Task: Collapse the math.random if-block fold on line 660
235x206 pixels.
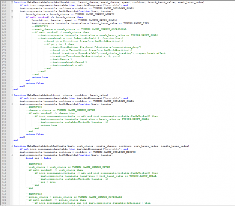Action: pos(11,17)
